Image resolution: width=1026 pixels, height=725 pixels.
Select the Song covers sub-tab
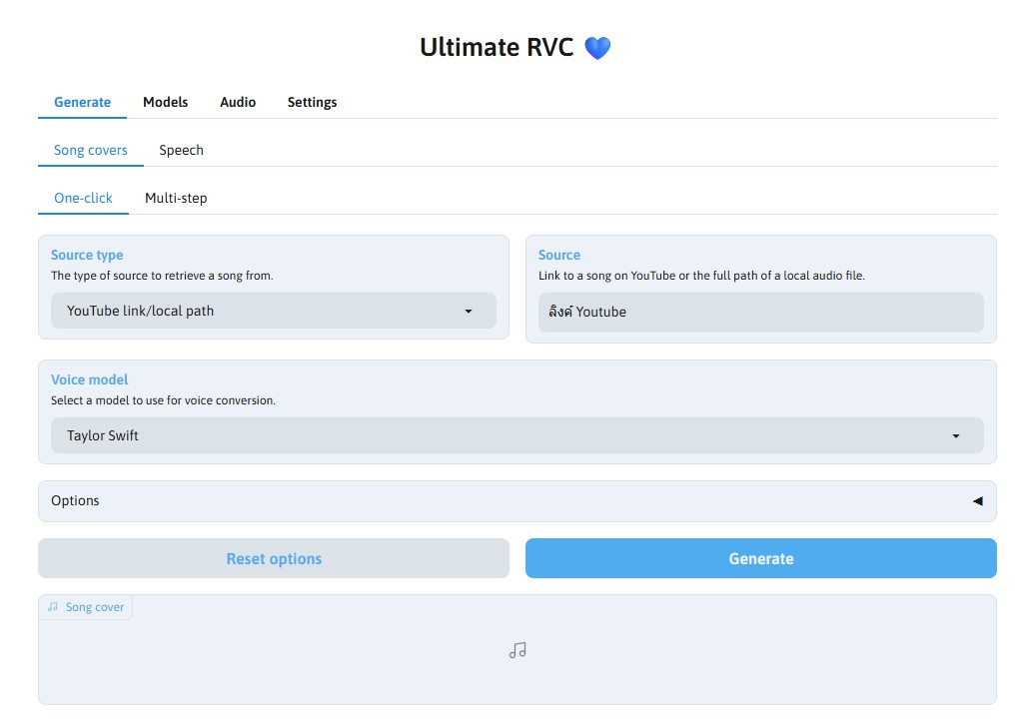pyautogui.click(x=90, y=150)
